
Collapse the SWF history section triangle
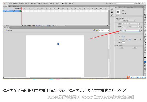coord(115,45)
